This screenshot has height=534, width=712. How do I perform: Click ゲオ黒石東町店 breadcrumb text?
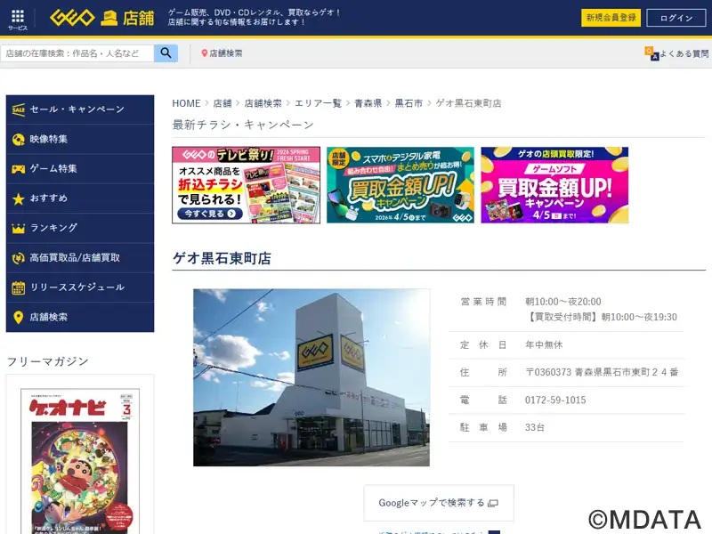469,103
